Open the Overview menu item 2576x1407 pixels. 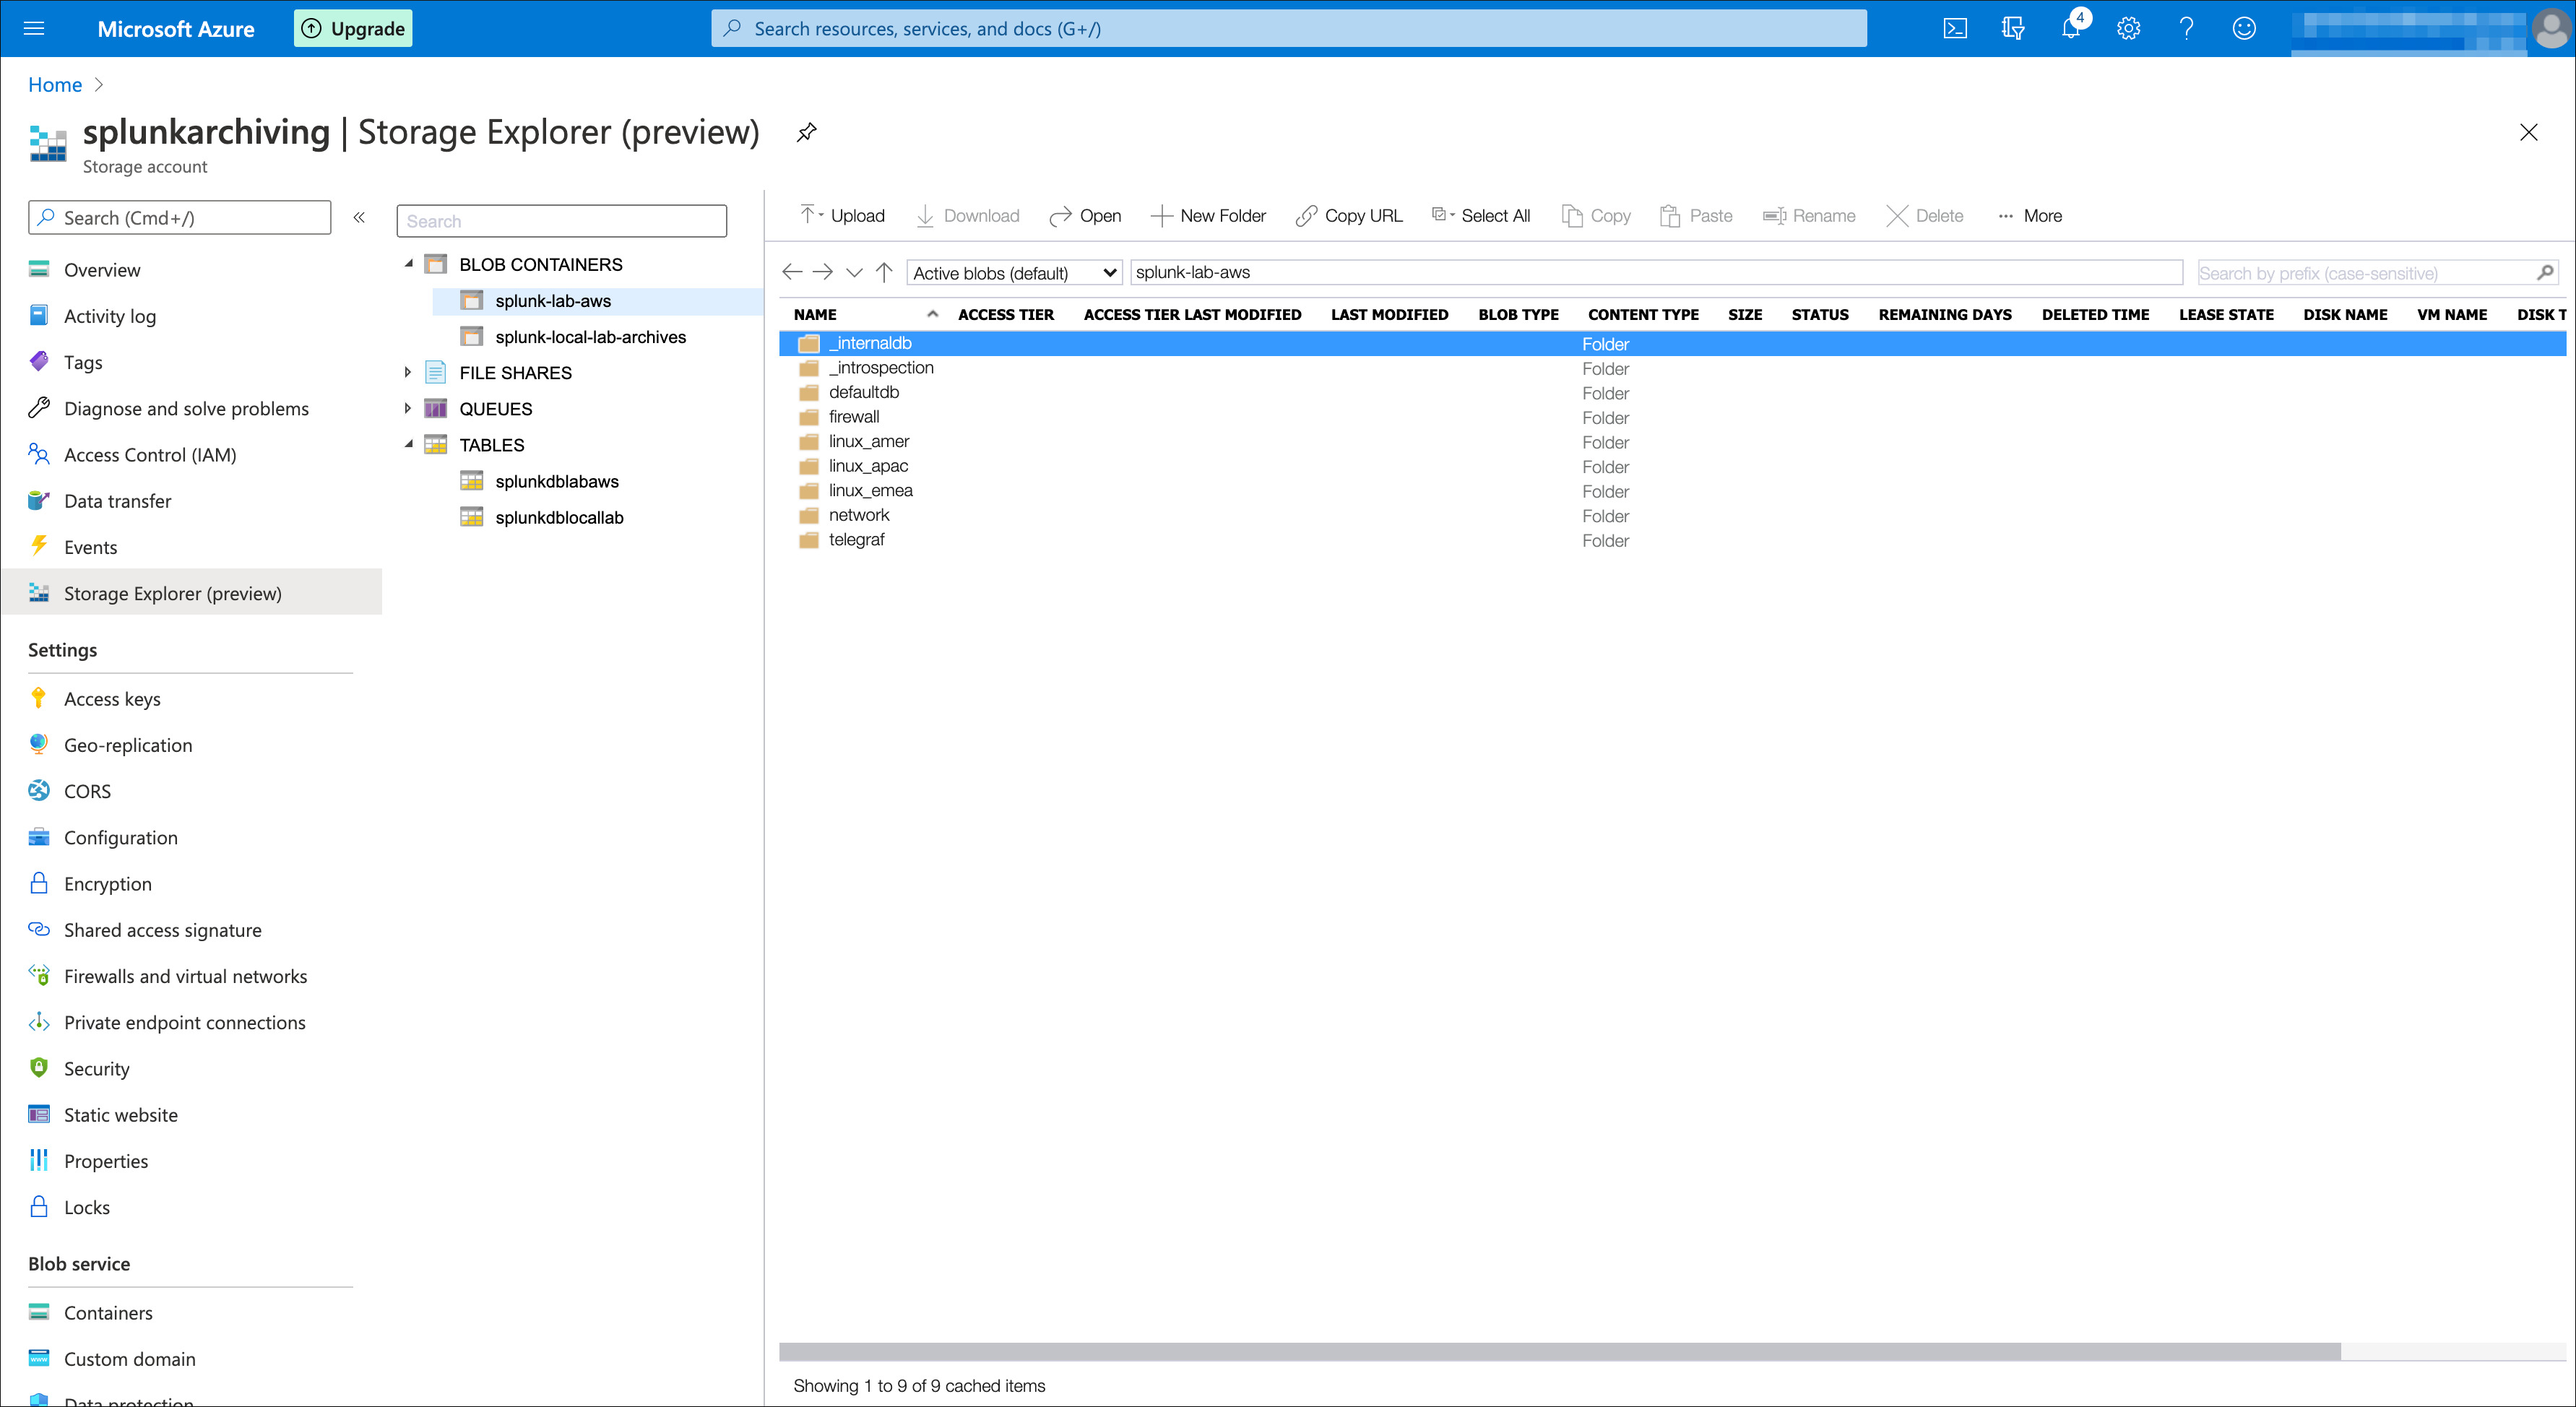[x=102, y=270]
